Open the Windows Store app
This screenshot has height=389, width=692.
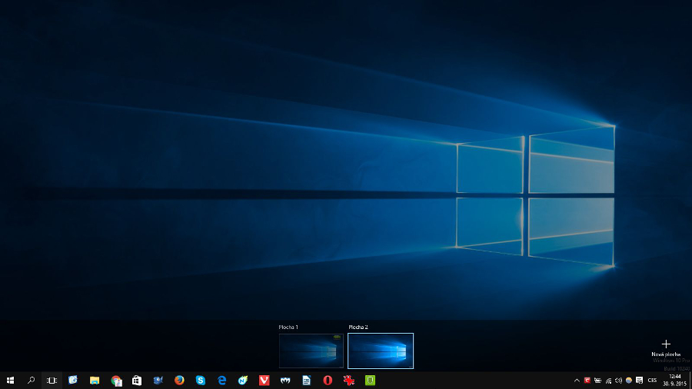(137, 380)
